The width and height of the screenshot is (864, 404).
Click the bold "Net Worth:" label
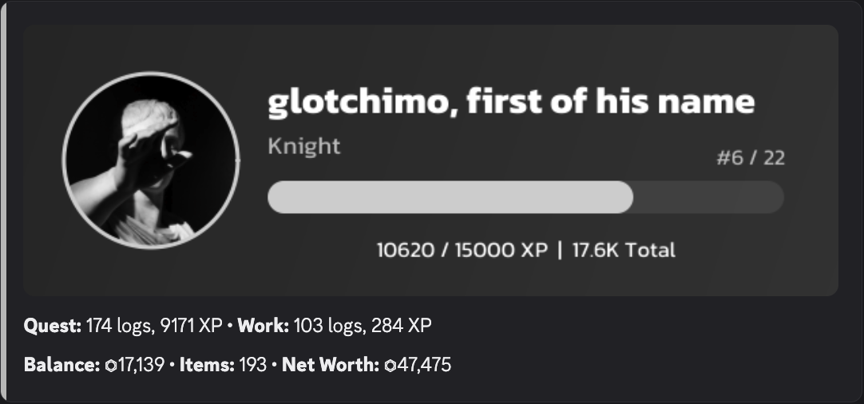click(x=331, y=366)
